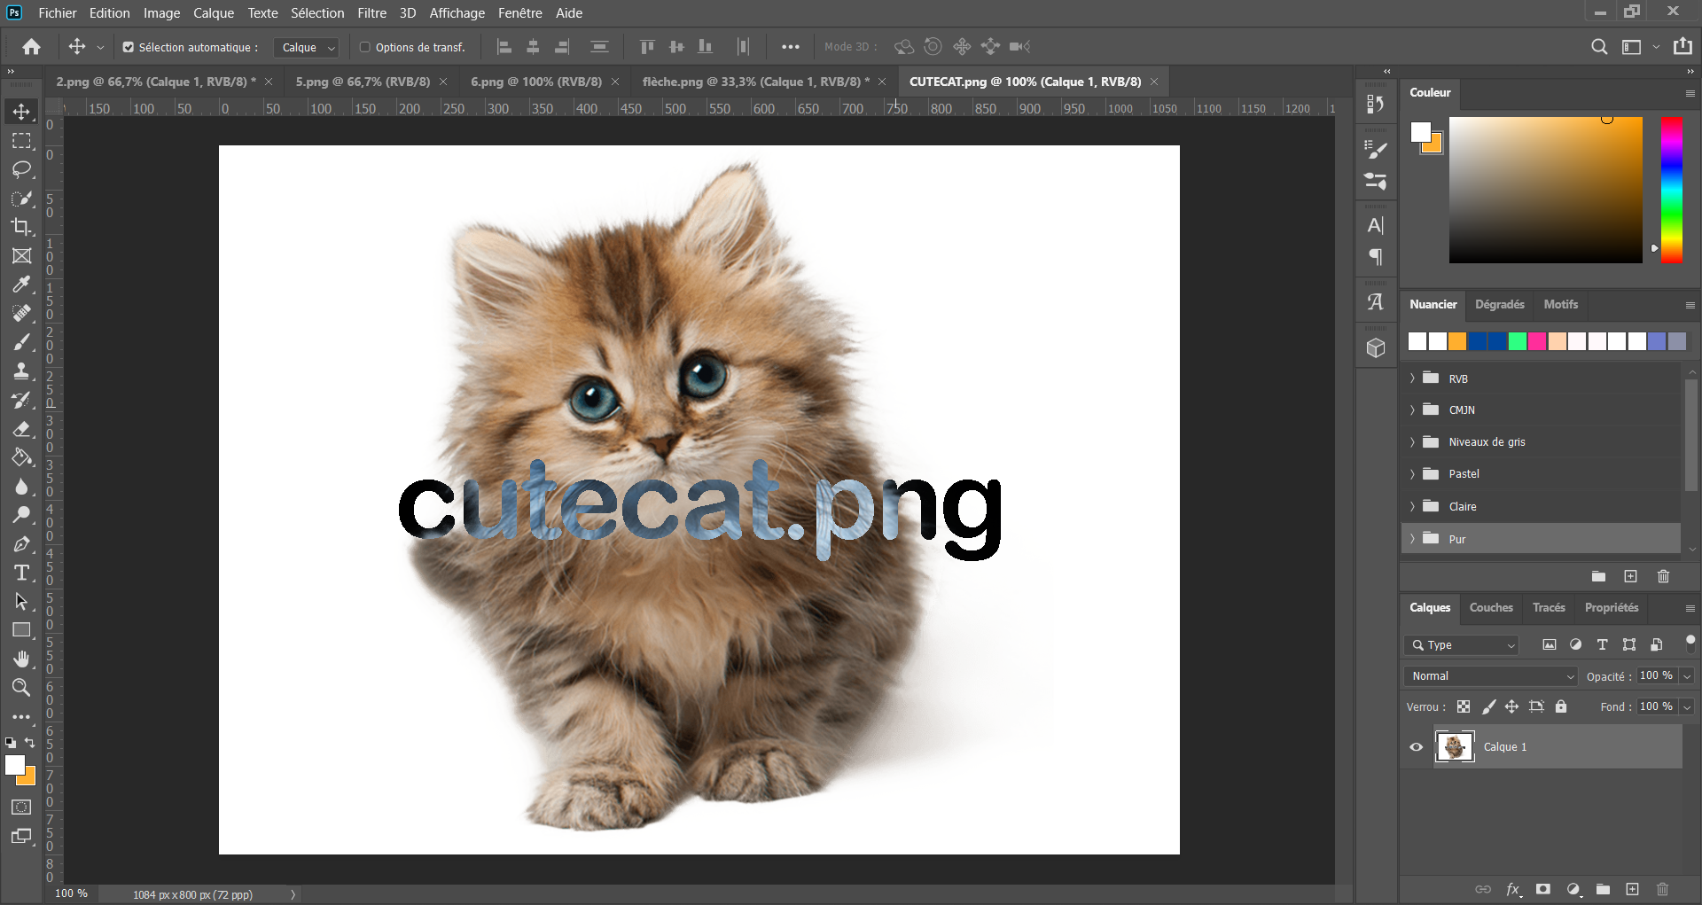The height and width of the screenshot is (905, 1702).
Task: Open the three-dots more options button
Action: tap(790, 47)
